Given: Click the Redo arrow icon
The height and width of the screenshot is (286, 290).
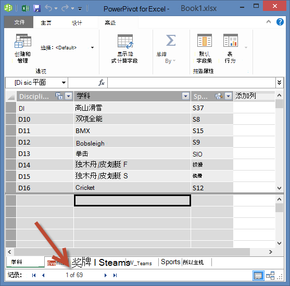Looking at the screenshot, I should (65, 8).
